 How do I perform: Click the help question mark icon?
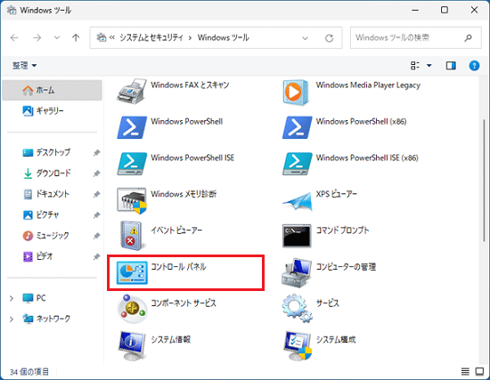click(x=474, y=66)
